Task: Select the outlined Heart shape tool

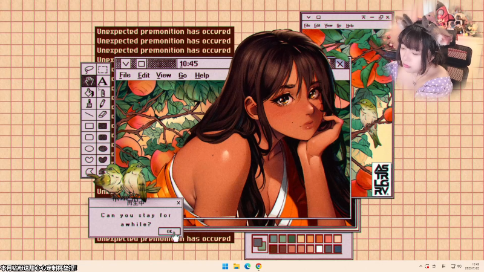Action: coord(89,160)
